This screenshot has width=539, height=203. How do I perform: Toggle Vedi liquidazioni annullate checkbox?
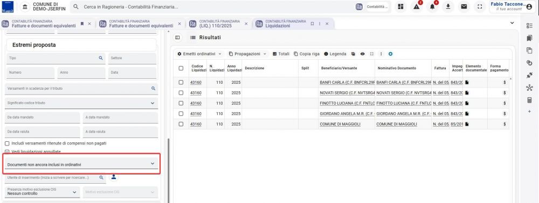pos(7,151)
